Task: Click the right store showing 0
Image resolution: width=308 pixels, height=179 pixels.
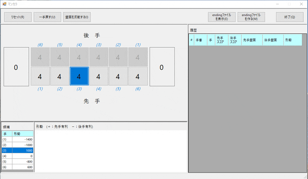Action: (162, 67)
